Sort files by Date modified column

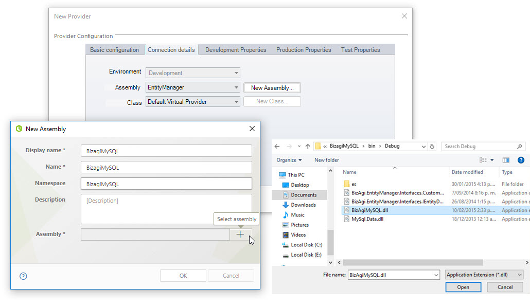pyautogui.click(x=467, y=172)
